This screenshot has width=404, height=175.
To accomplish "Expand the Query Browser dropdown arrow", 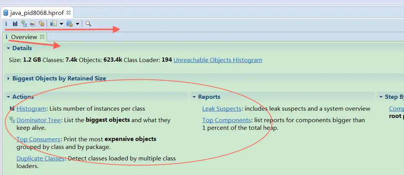I will [x=77, y=24].
